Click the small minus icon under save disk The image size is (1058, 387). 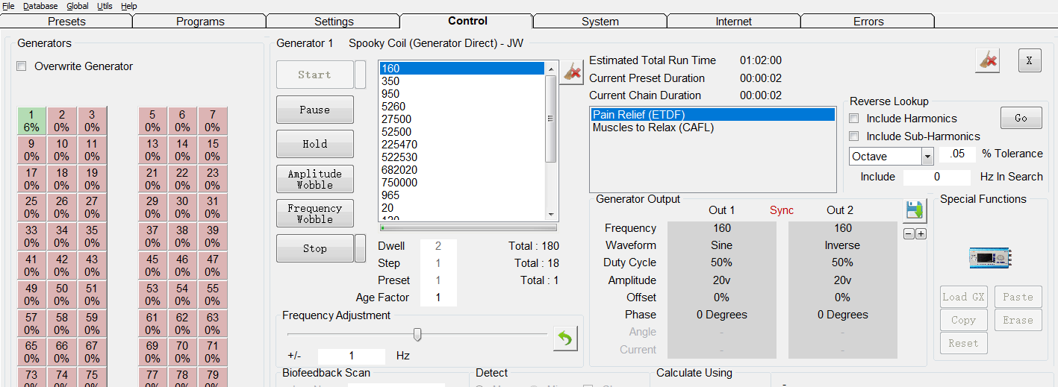(x=909, y=234)
